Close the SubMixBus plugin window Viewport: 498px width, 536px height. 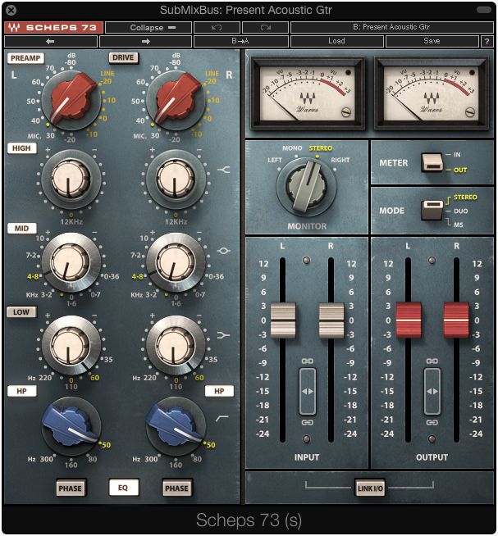[11, 11]
